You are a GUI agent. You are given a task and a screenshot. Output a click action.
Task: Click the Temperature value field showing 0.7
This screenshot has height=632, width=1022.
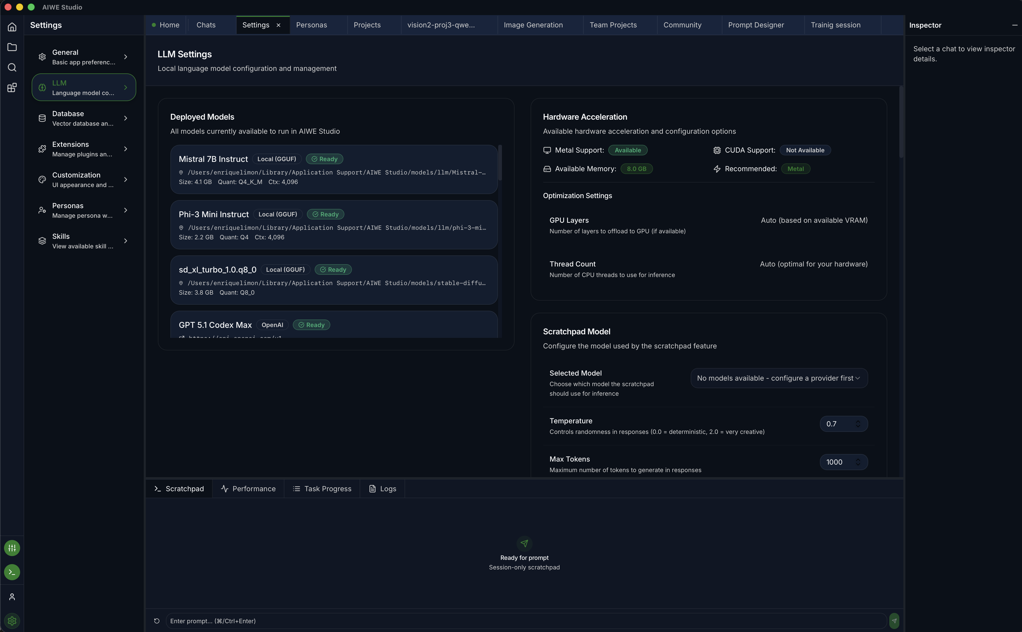pos(844,424)
